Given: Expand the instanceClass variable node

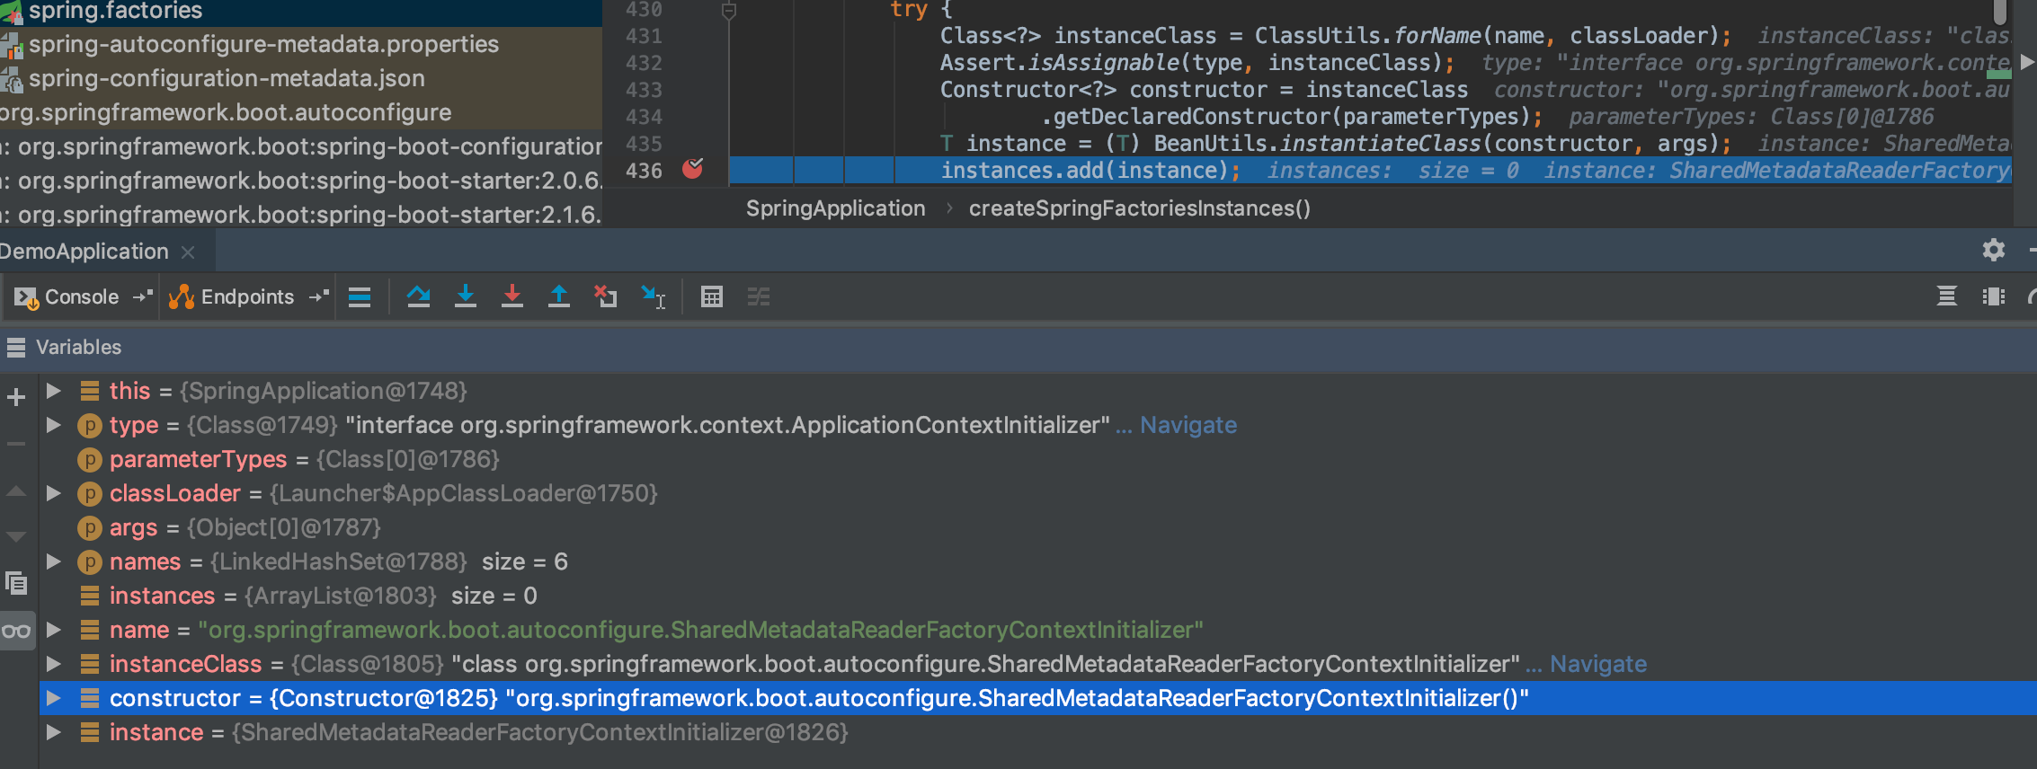Looking at the screenshot, I should coord(53,664).
